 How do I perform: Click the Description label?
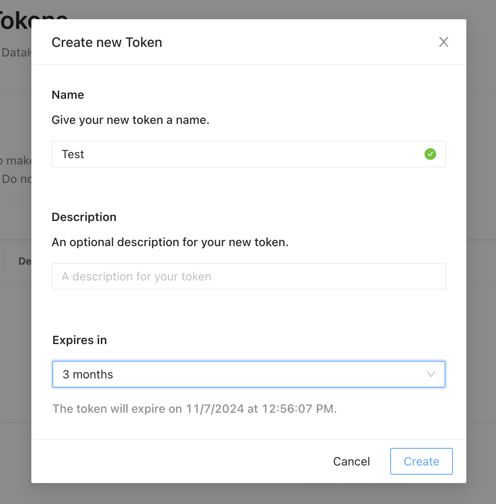point(84,217)
